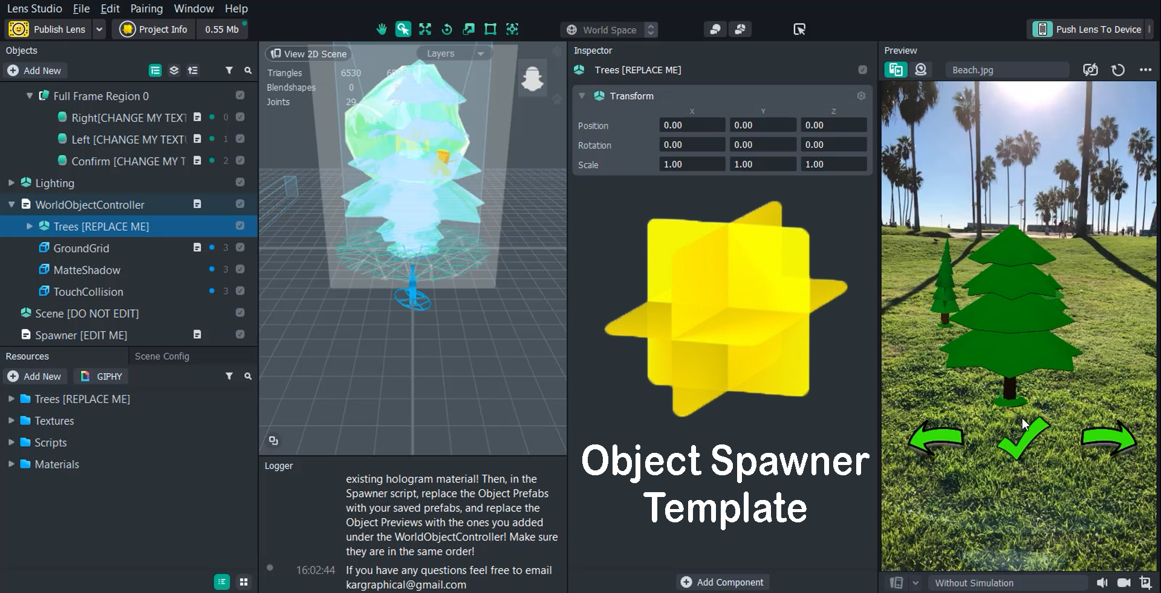
Task: Click the Snapchat ghost icon in scene view
Action: [532, 79]
